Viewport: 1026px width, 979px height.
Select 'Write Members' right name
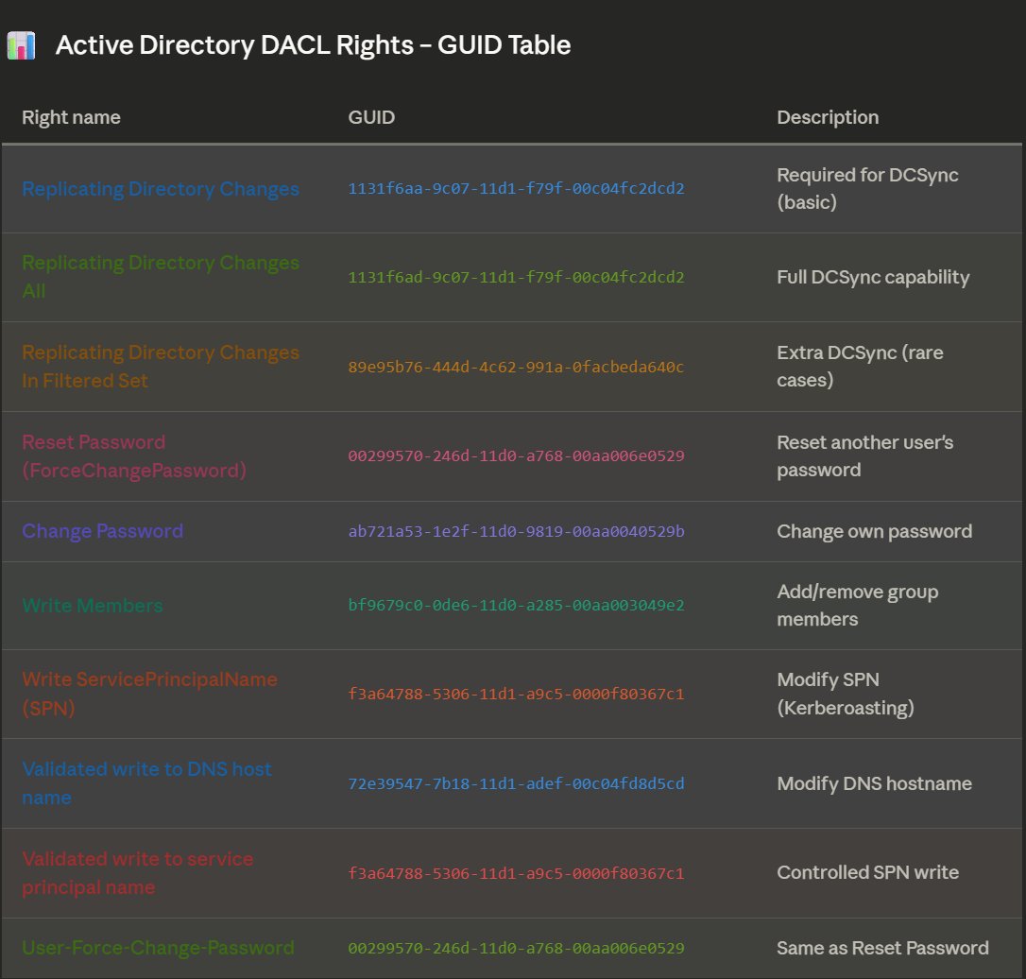coord(93,606)
